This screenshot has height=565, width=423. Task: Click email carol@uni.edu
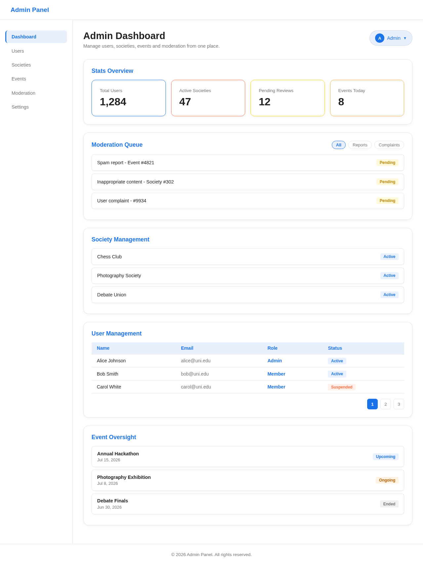pos(196,387)
